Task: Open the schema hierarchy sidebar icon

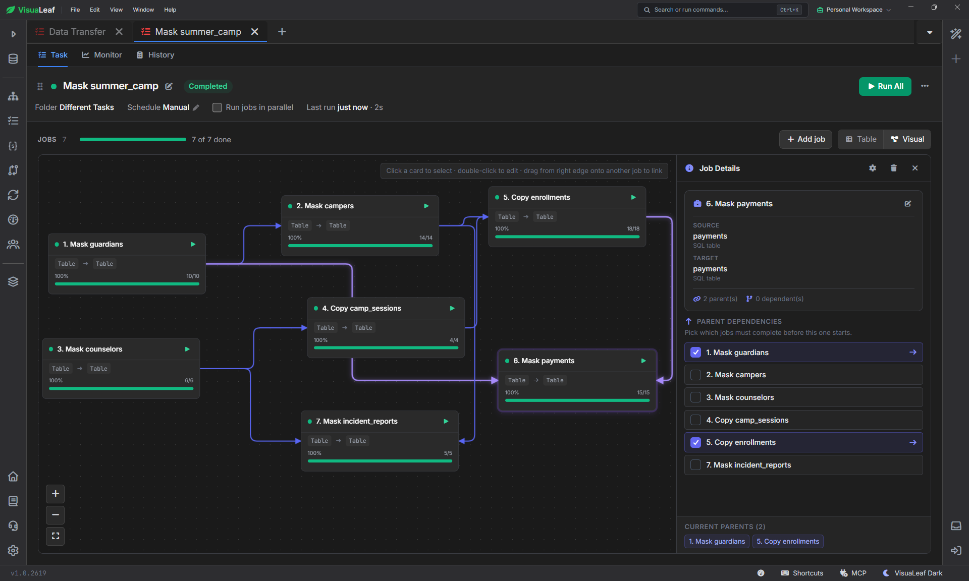Action: 13,96
